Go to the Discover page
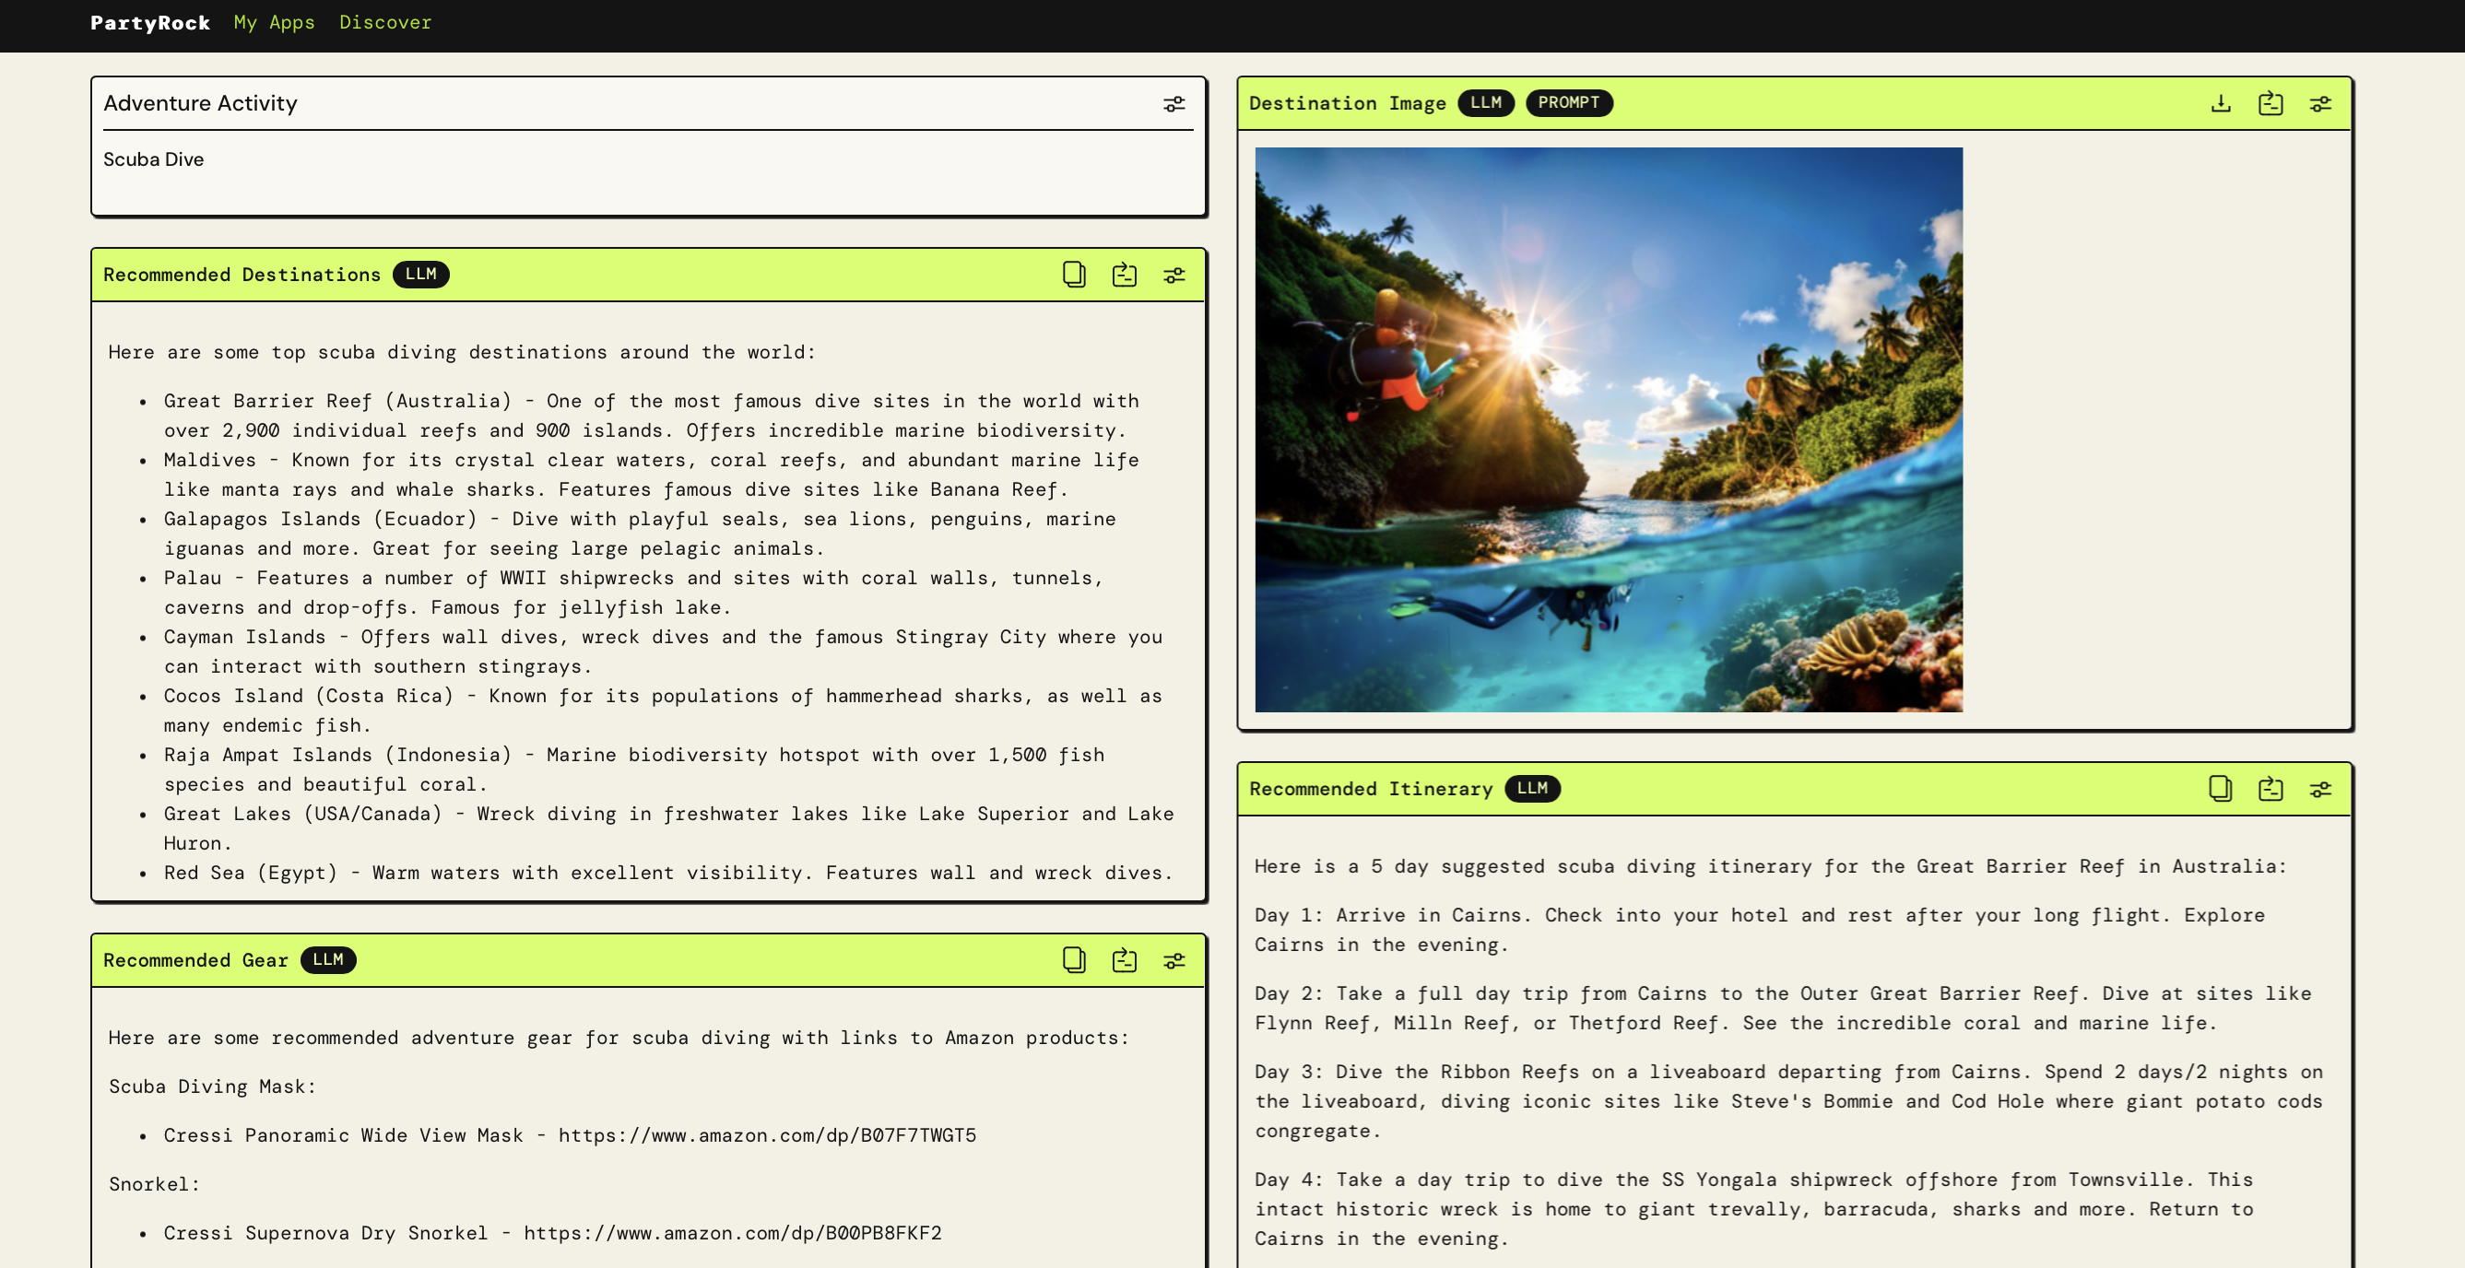Image resolution: width=2465 pixels, height=1268 pixels. tap(384, 22)
